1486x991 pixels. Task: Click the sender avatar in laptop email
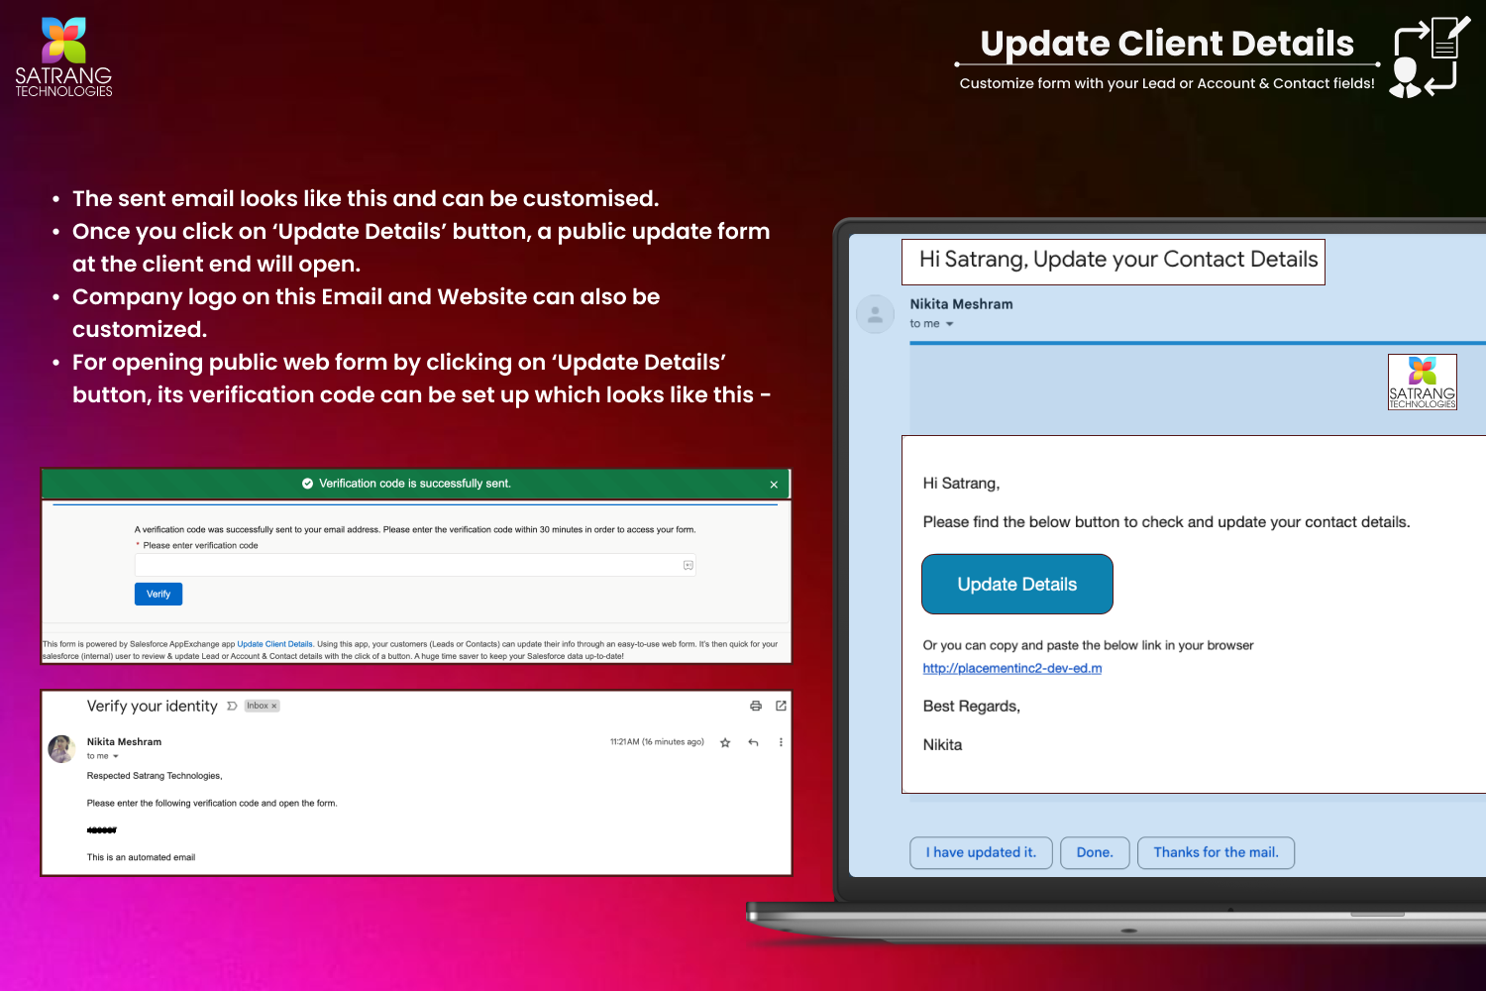(875, 314)
